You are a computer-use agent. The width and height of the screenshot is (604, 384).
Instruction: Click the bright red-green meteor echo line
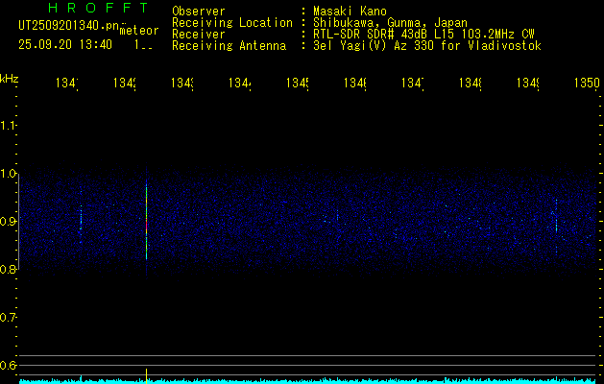[146, 226]
